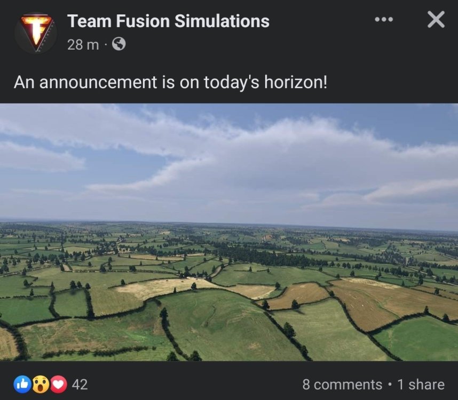Select the Team Fusion Simulations page name
Viewport: 458px width, 400px height.
point(167,22)
